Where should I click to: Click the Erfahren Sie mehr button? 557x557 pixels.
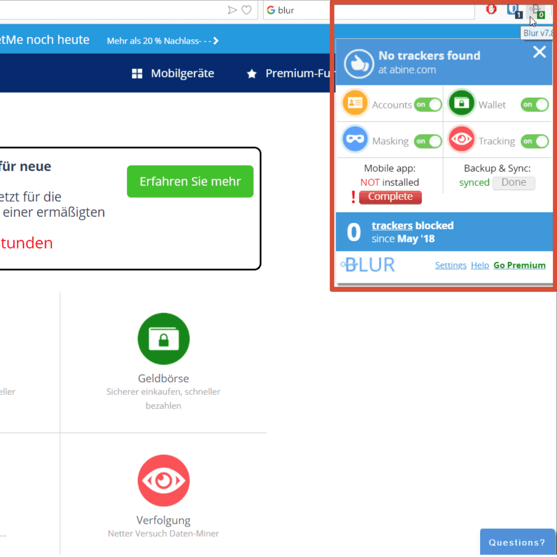tap(190, 181)
